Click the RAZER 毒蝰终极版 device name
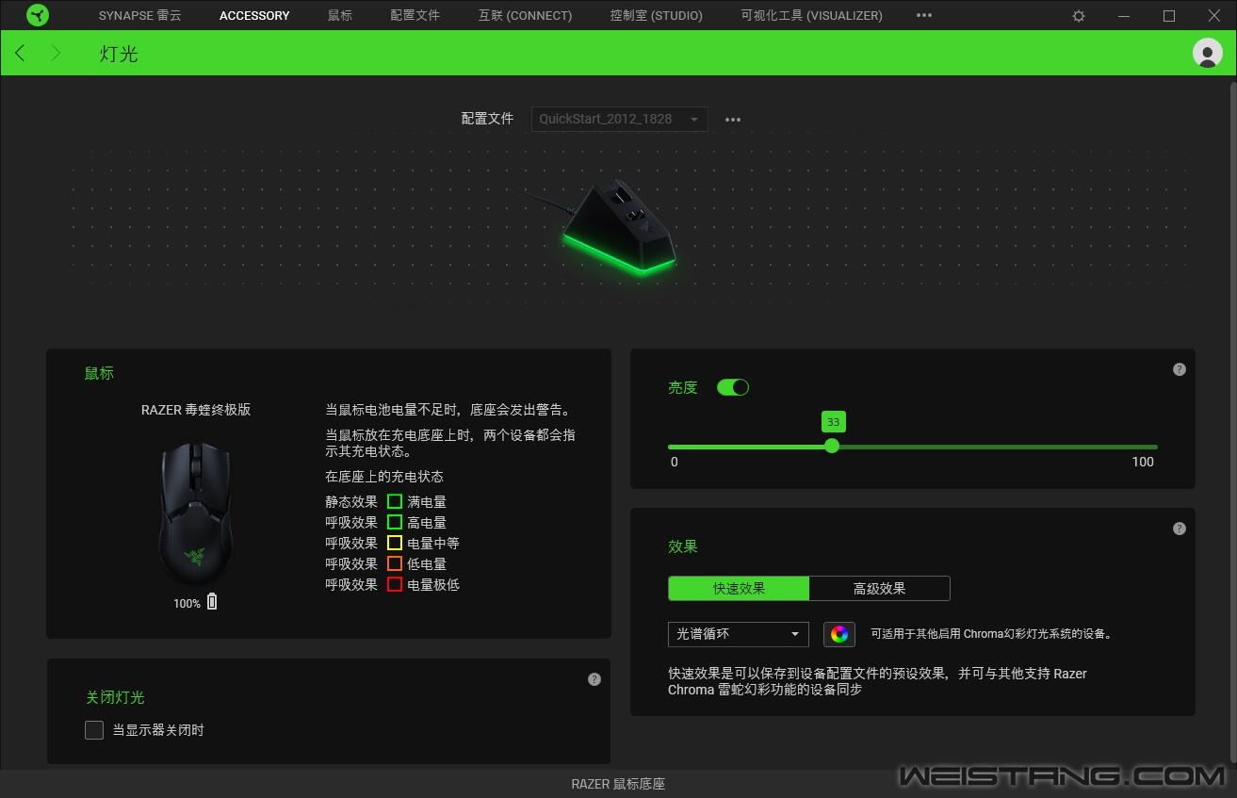This screenshot has height=798, width=1237. point(196,410)
